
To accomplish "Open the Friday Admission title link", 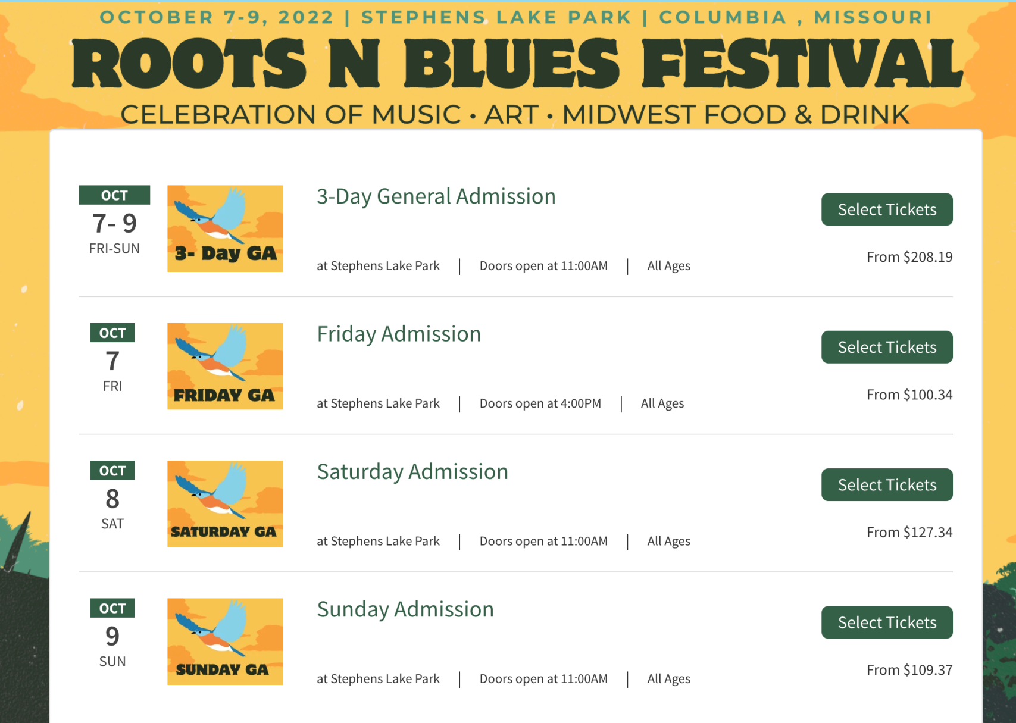I will pos(398,334).
